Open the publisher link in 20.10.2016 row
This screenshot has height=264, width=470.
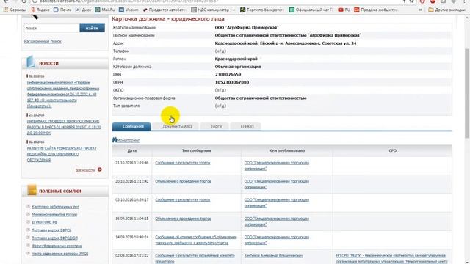point(277,184)
